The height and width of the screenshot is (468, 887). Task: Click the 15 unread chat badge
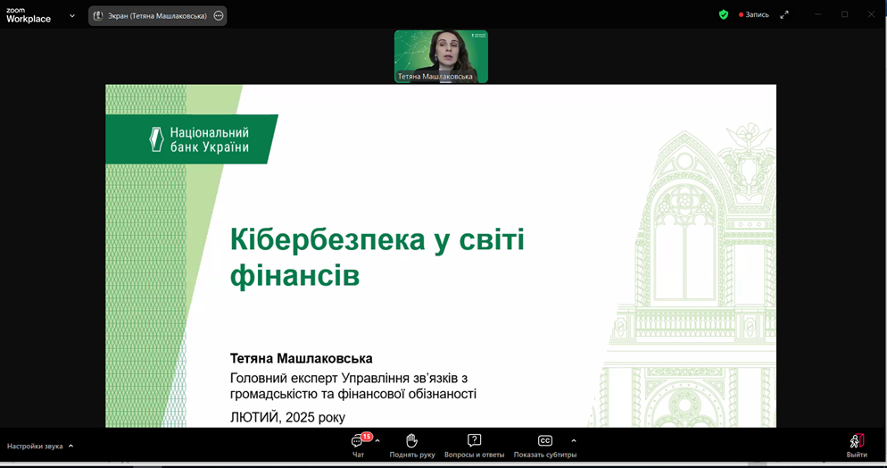pyautogui.click(x=367, y=437)
